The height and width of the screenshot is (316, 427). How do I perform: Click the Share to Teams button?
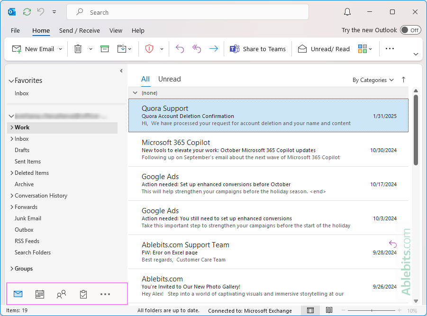tap(258, 49)
